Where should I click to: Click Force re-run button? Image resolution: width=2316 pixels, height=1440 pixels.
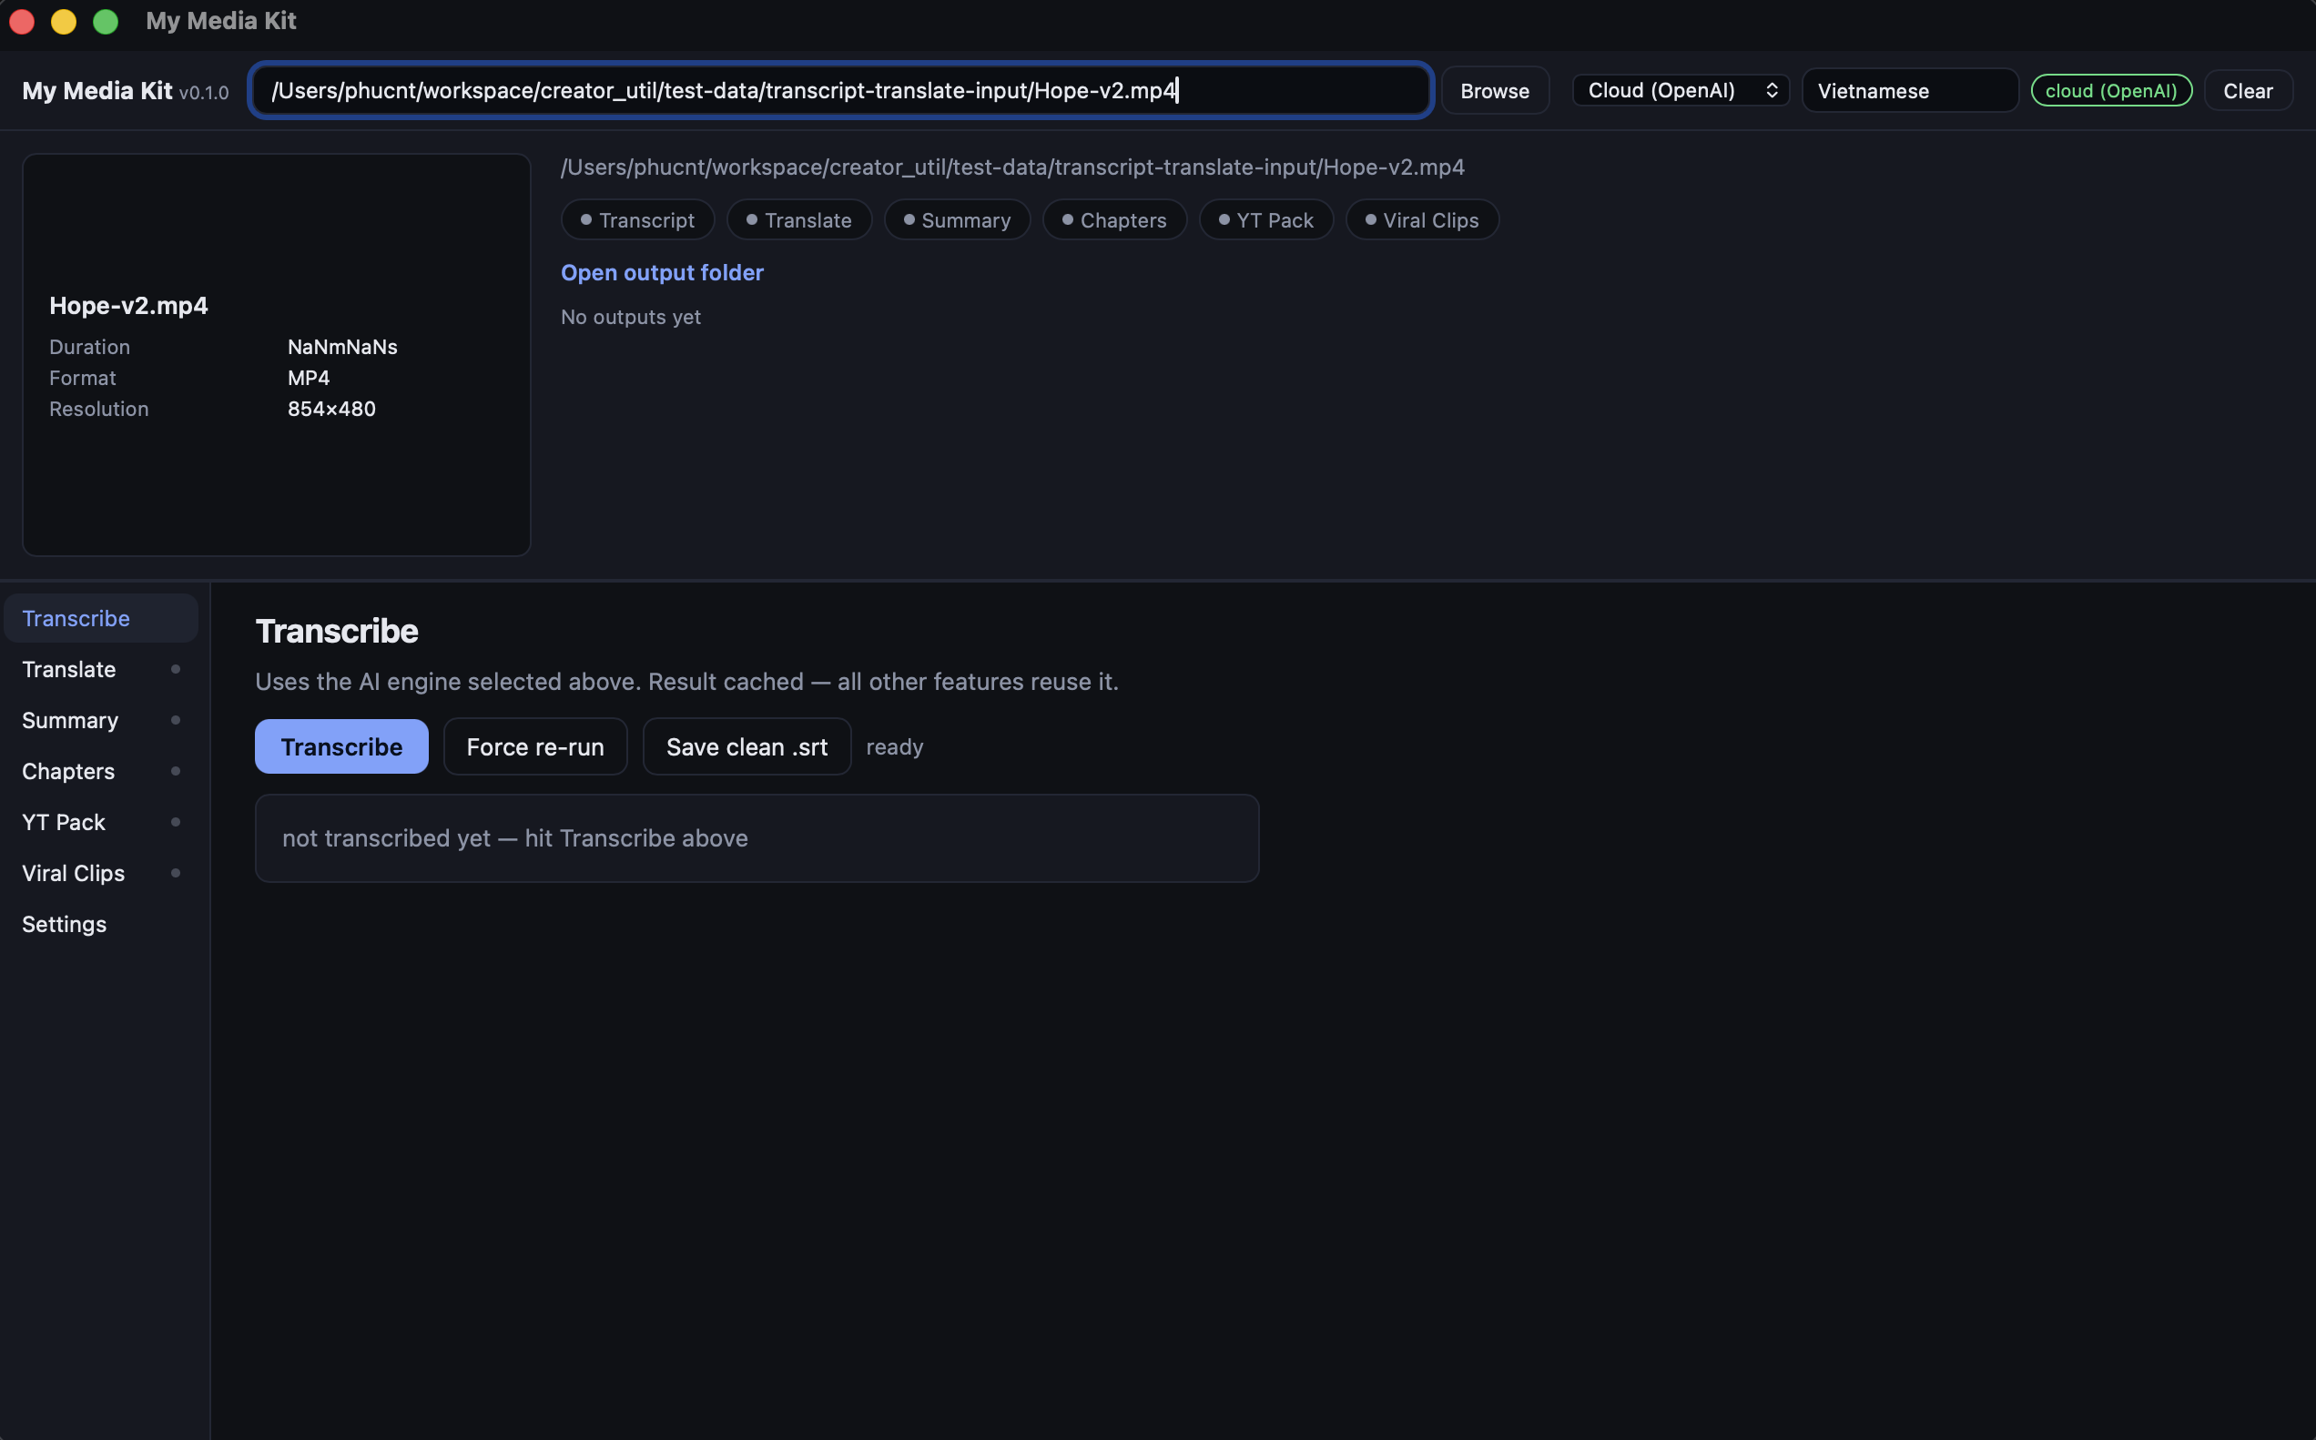click(x=535, y=746)
